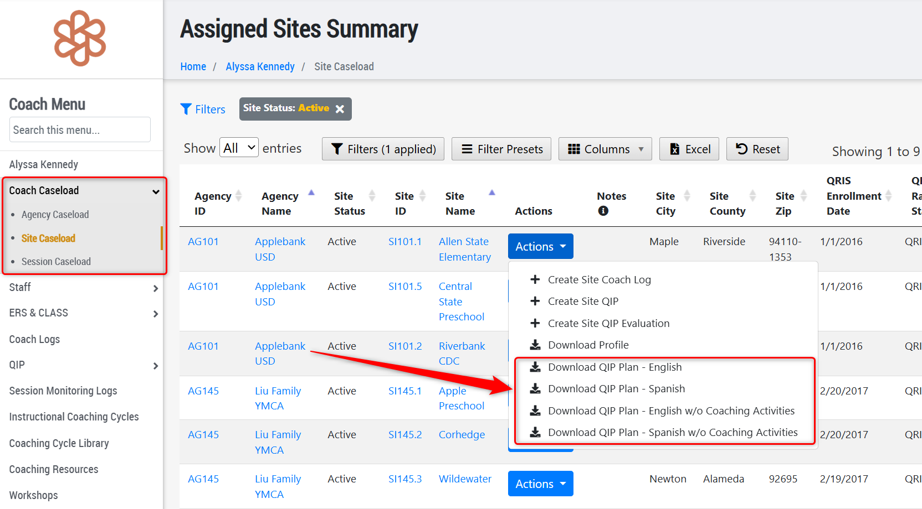Choose Create Site Coach Log option
Screen dimensions: 922x509
[600, 279]
